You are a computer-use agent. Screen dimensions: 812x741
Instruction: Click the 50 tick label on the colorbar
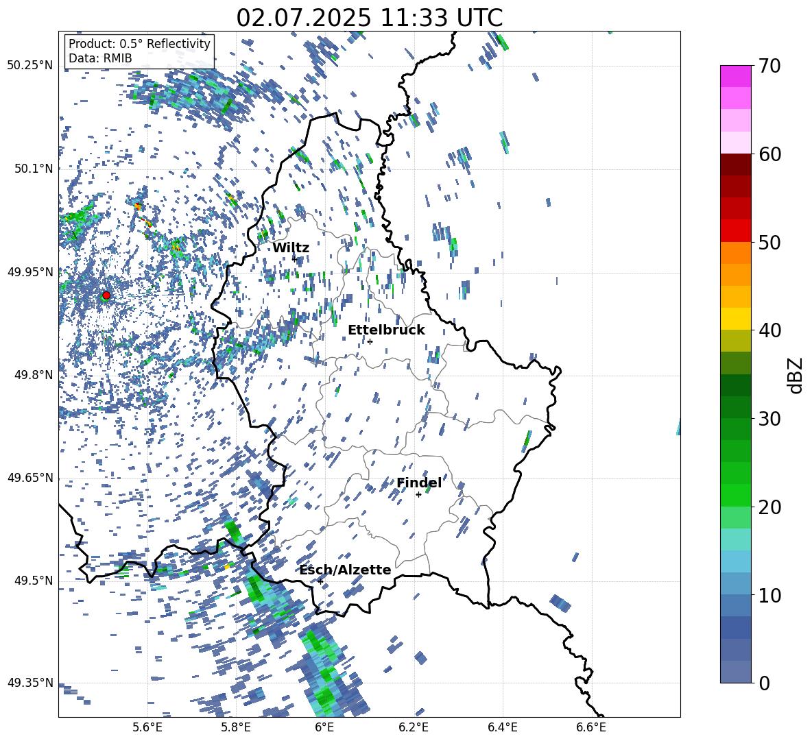pos(769,242)
